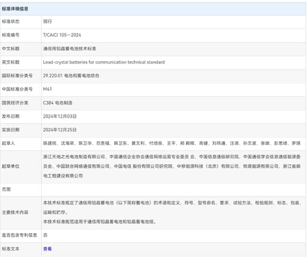Image resolution: width=307 pixels, height=257 pixels.
Task: Click the patent information value 否
Action: (45, 235)
